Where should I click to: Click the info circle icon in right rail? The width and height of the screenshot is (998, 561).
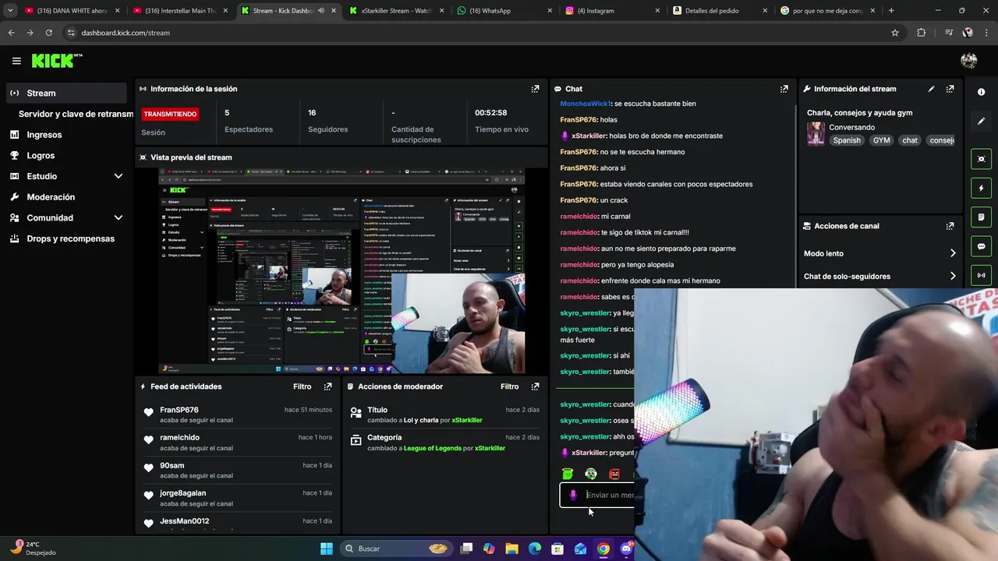981,92
